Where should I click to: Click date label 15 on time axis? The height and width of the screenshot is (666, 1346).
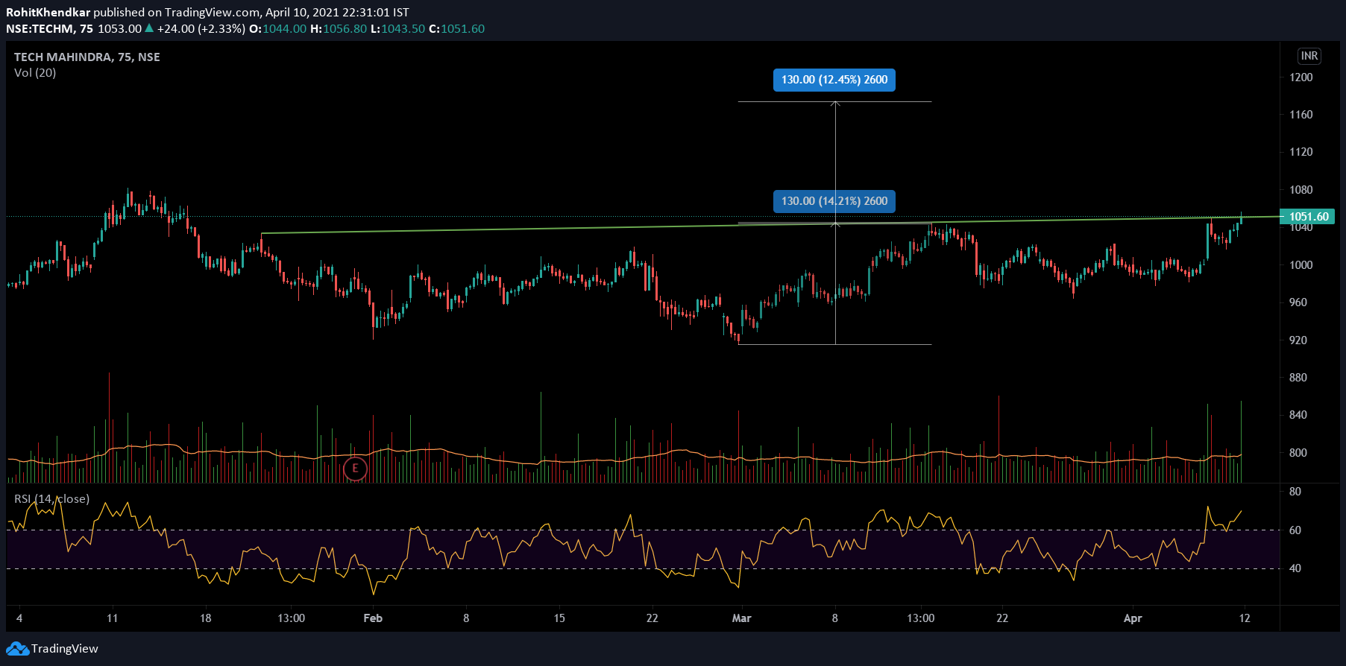559,618
